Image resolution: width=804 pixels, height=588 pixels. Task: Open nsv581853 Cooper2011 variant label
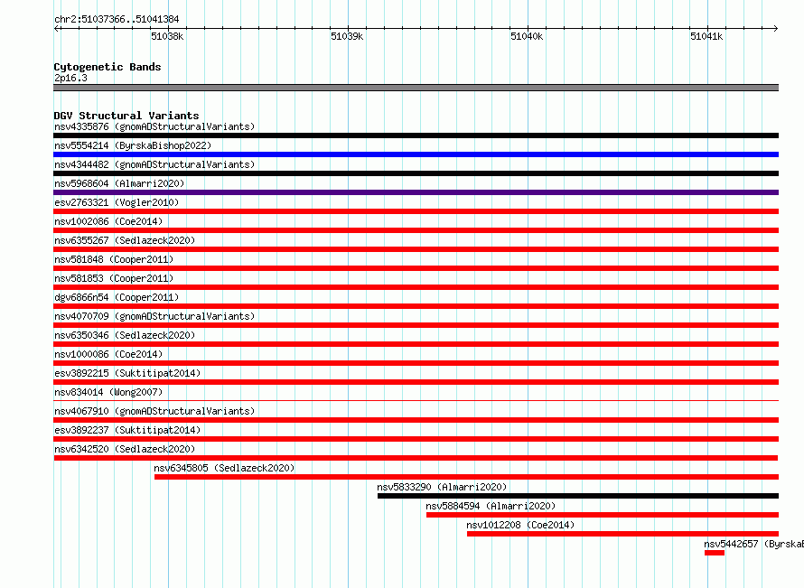(114, 278)
